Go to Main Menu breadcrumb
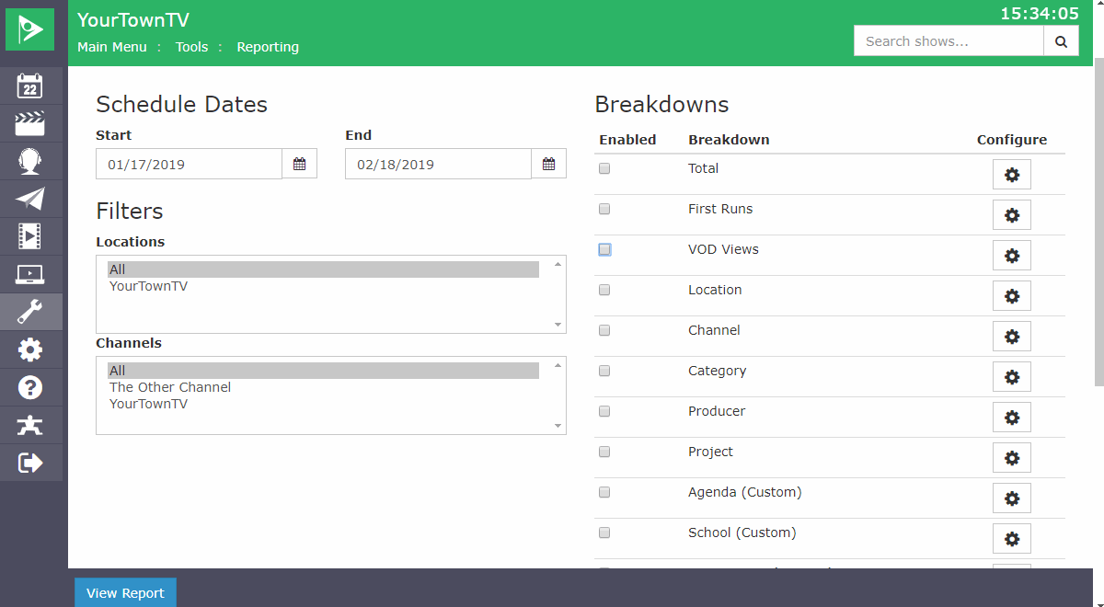1104x607 pixels. pos(112,47)
